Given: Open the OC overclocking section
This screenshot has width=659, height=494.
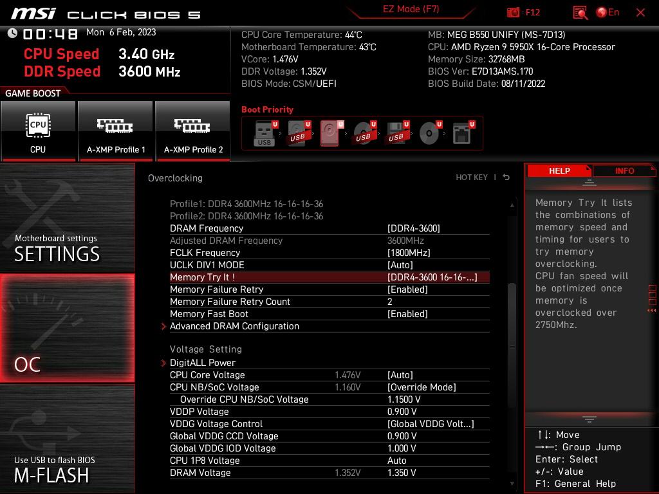Looking at the screenshot, I should click(x=67, y=328).
